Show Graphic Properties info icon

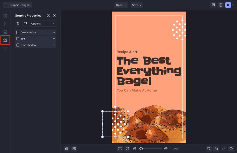coord(48,15)
